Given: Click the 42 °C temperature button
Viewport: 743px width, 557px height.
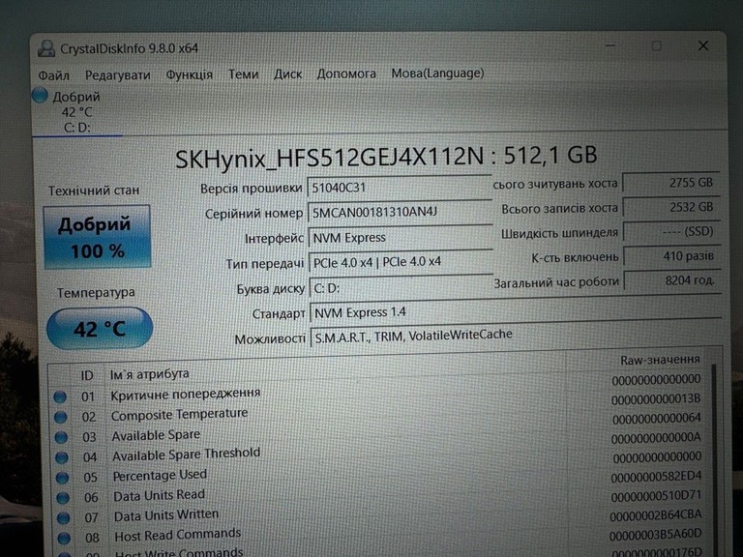Looking at the screenshot, I should pyautogui.click(x=100, y=328).
